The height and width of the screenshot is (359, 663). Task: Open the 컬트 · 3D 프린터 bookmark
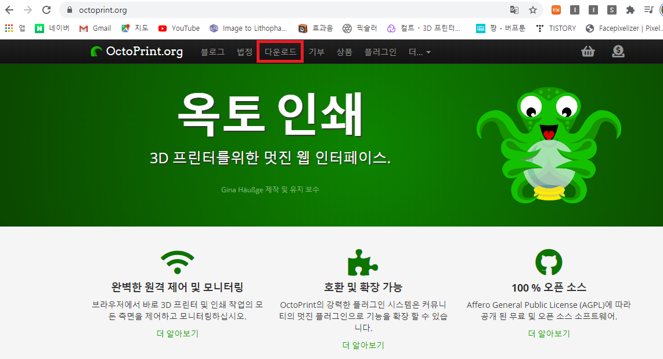tap(424, 28)
